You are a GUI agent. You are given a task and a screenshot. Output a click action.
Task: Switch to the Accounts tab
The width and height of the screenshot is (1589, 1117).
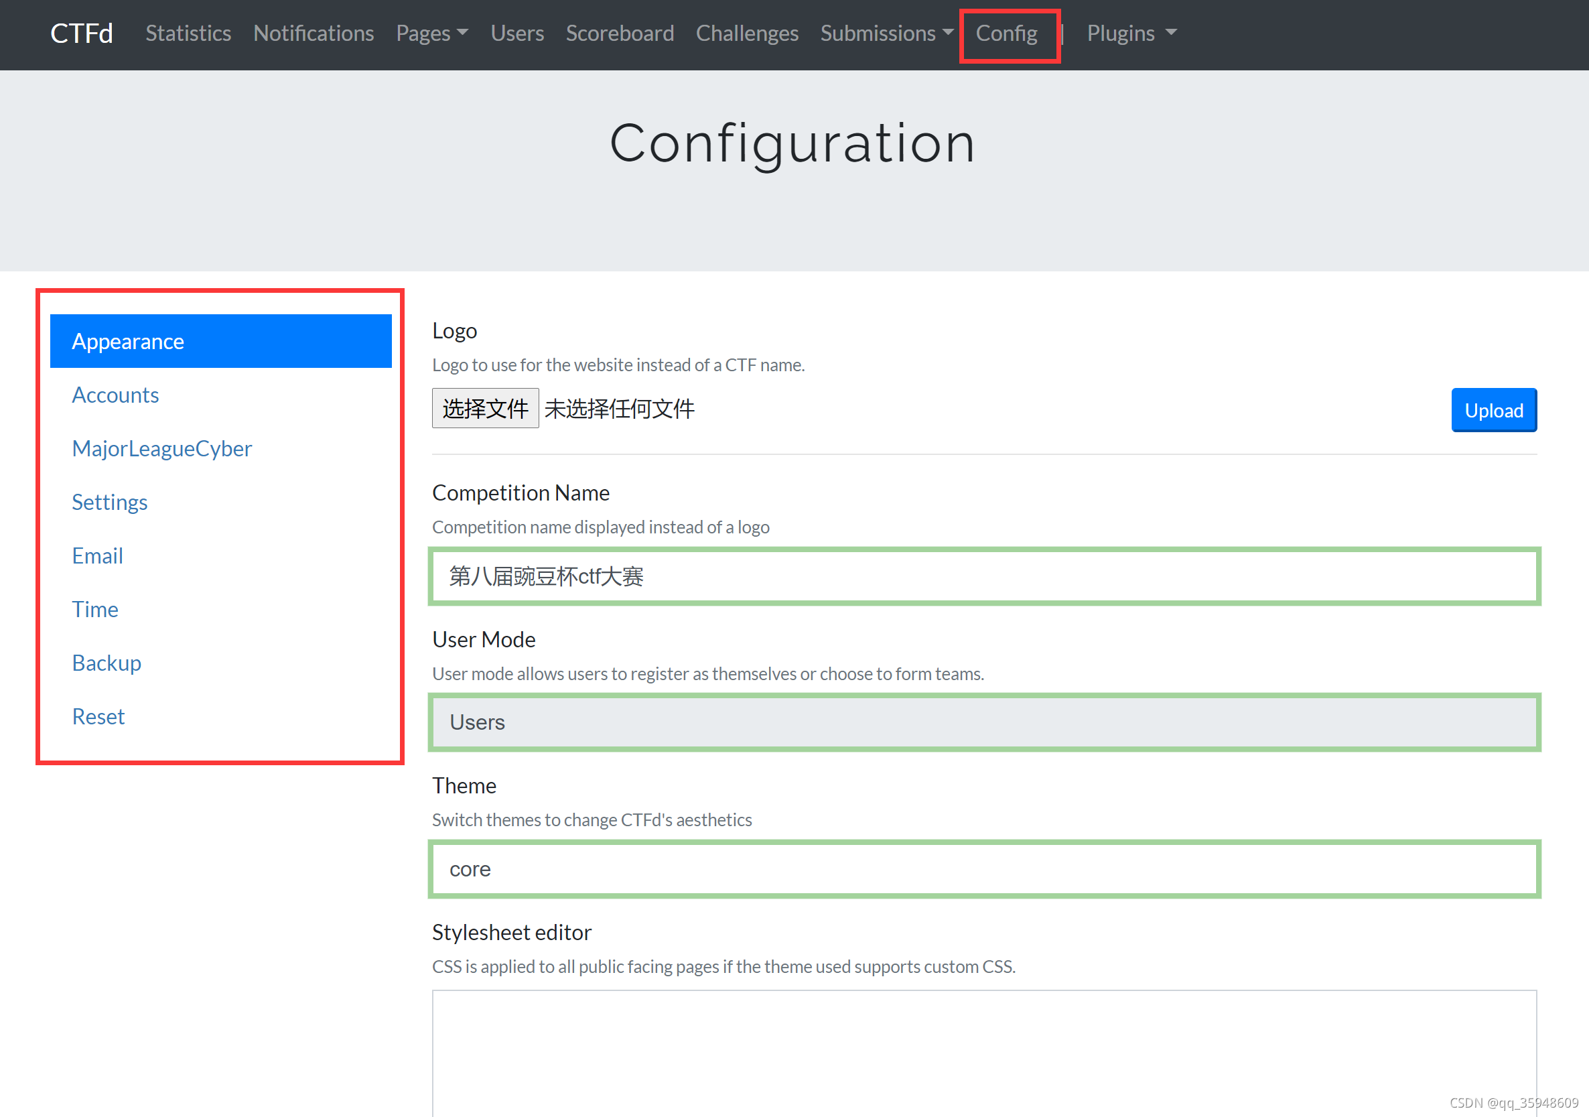[x=116, y=395]
